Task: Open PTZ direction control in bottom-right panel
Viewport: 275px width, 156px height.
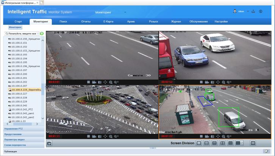Action: point(218,136)
